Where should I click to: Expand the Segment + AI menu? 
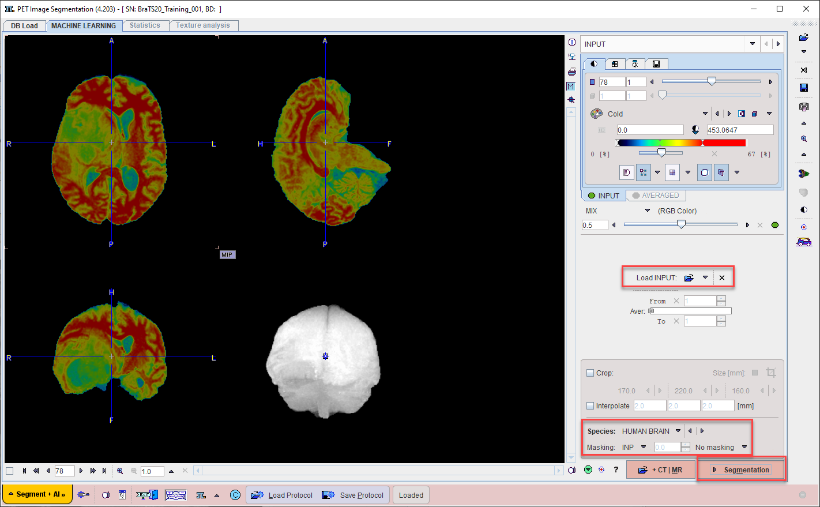(x=37, y=494)
